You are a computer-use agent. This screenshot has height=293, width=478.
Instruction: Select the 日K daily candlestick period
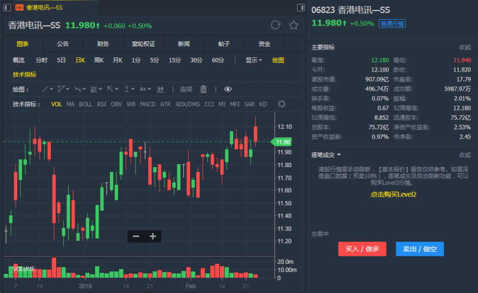click(80, 60)
